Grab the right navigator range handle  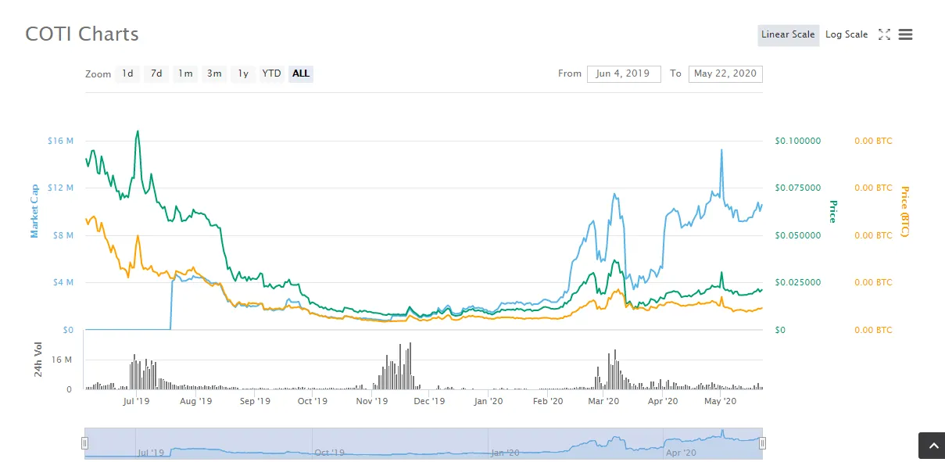pyautogui.click(x=763, y=443)
